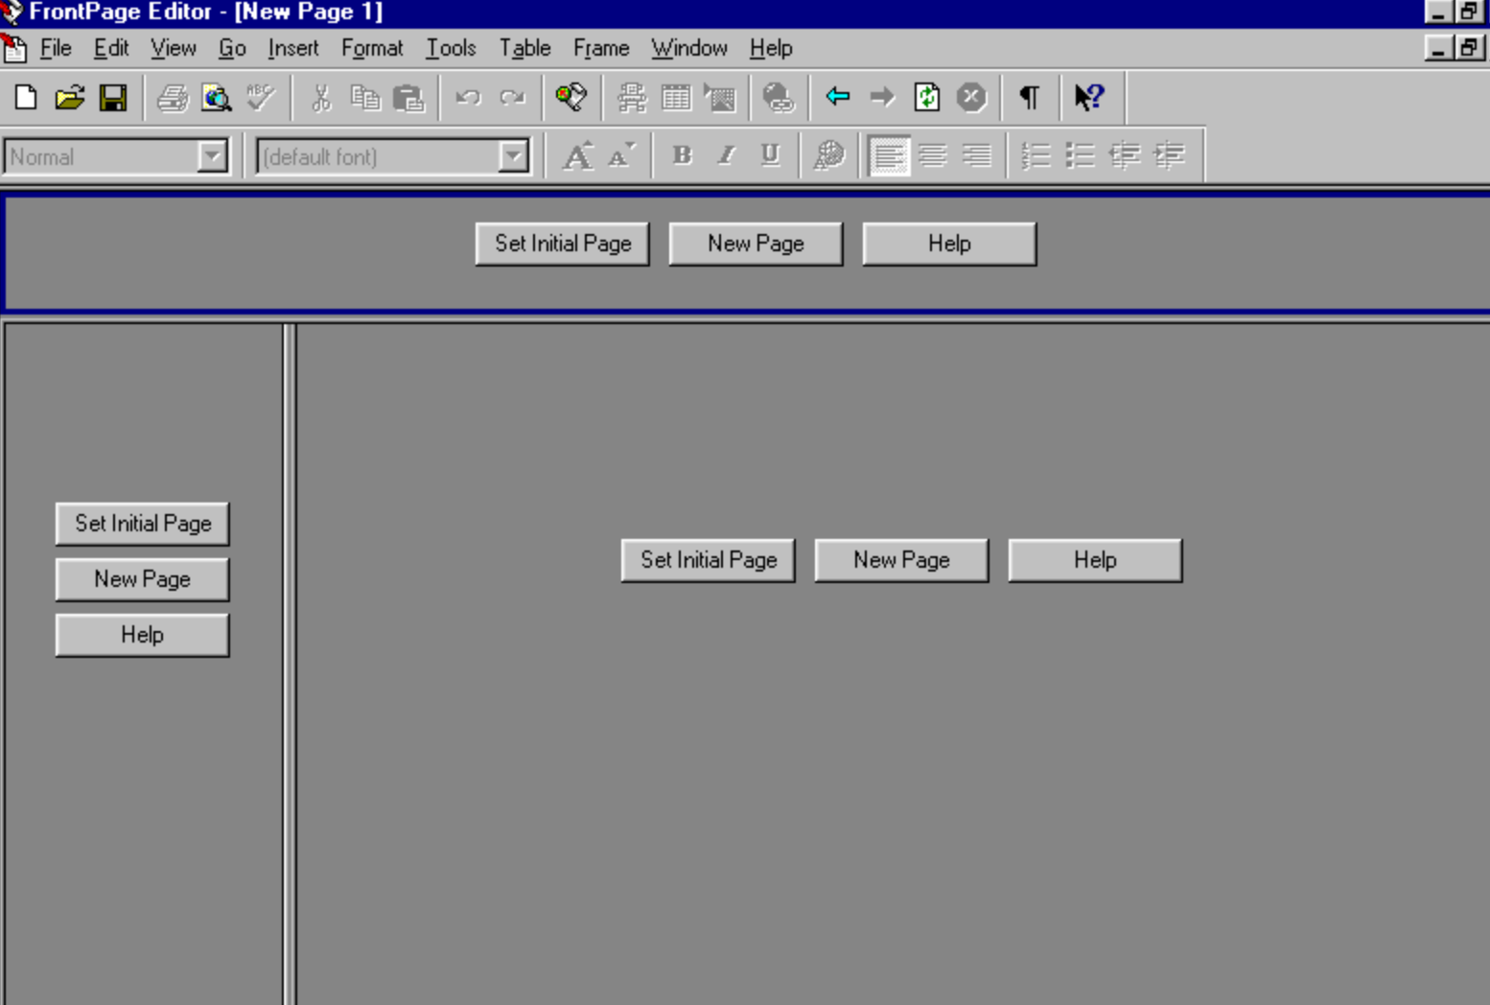Open text color picker

click(829, 155)
